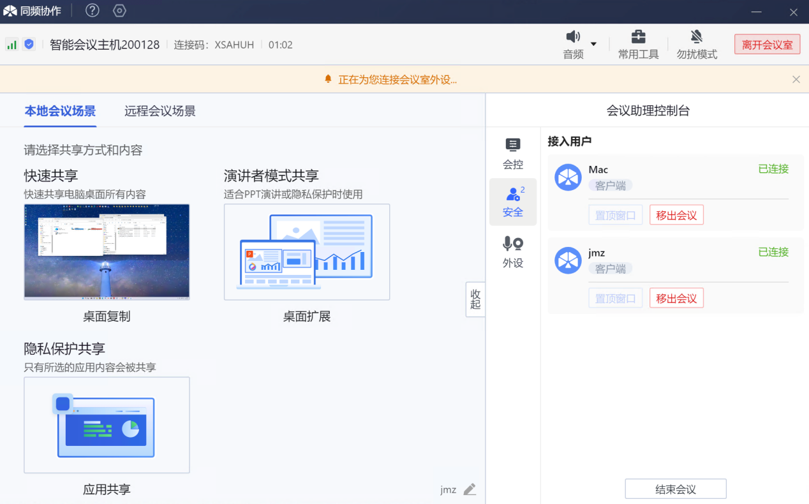Switch to 远程会议场景 tab
The image size is (809, 504).
click(x=160, y=111)
